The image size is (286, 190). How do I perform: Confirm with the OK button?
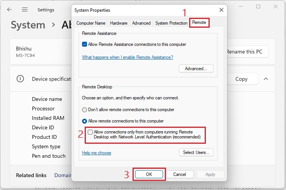(149, 174)
